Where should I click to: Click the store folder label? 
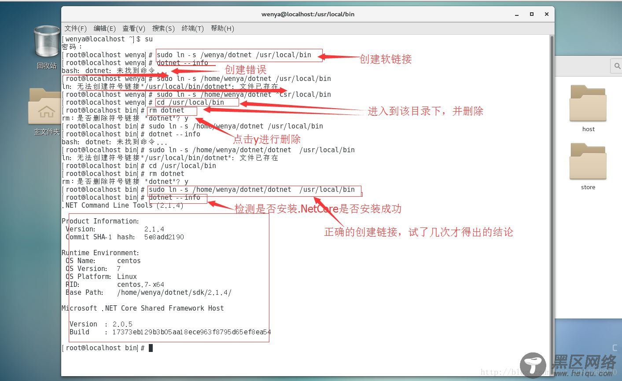tap(588, 187)
